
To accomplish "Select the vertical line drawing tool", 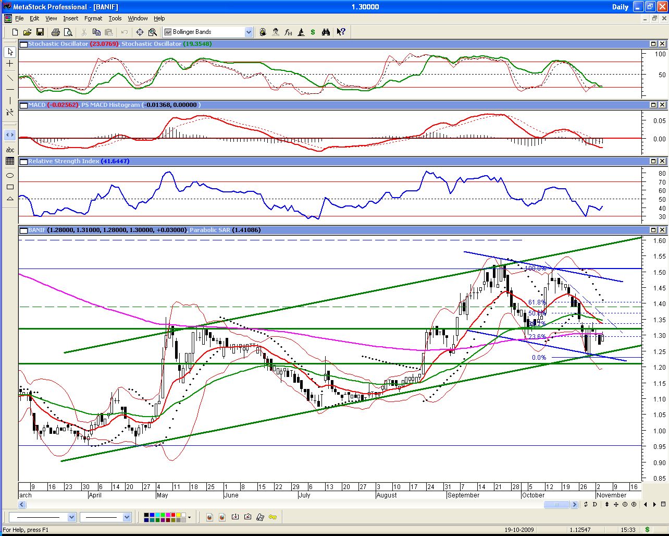I will click(x=10, y=101).
